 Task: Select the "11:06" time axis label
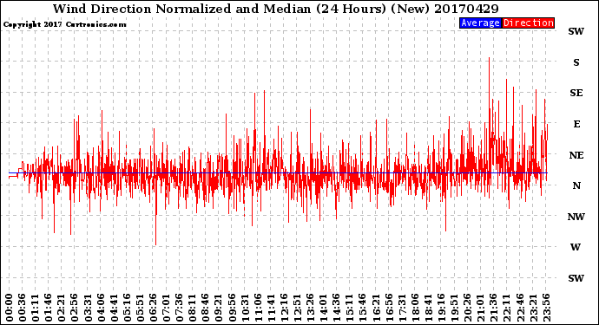point(258,308)
